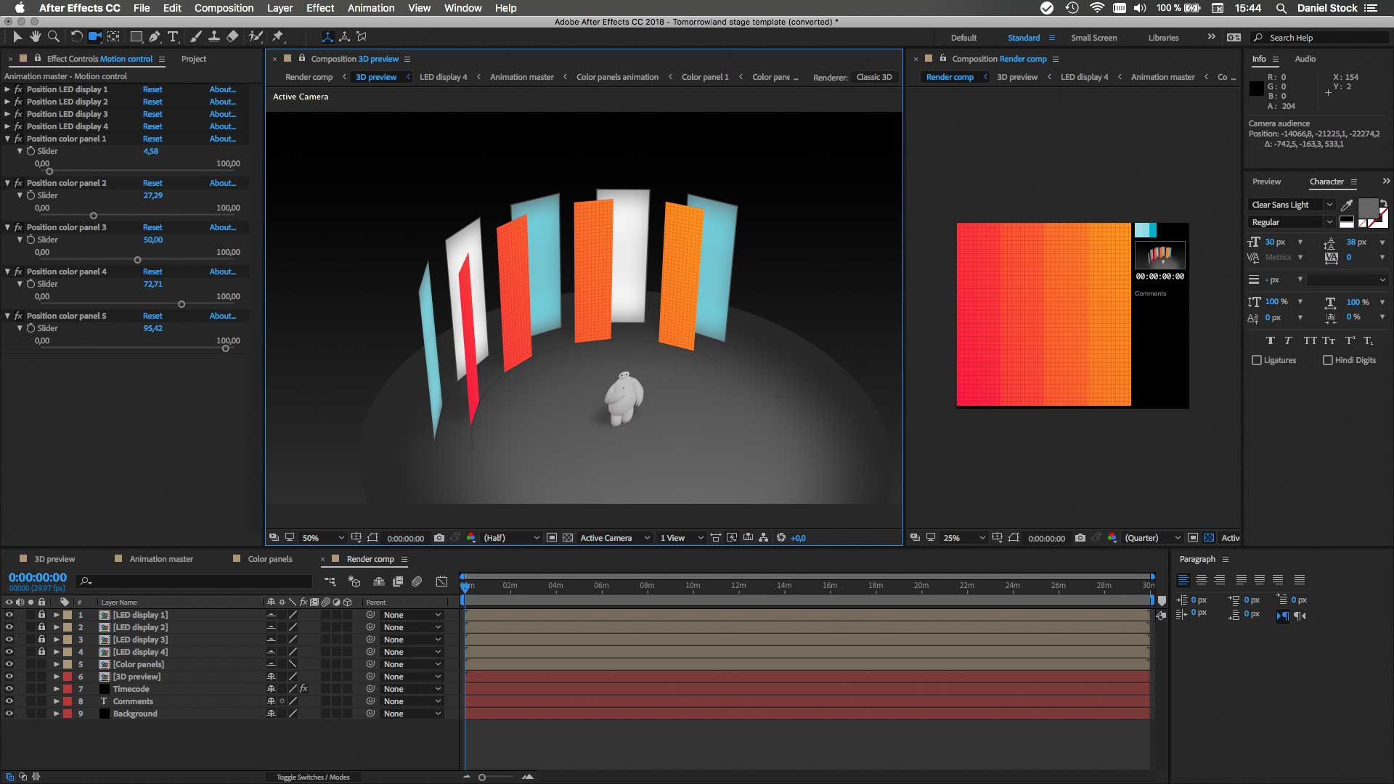
Task: Click the eyedropper in Character panel
Action: [1347, 205]
